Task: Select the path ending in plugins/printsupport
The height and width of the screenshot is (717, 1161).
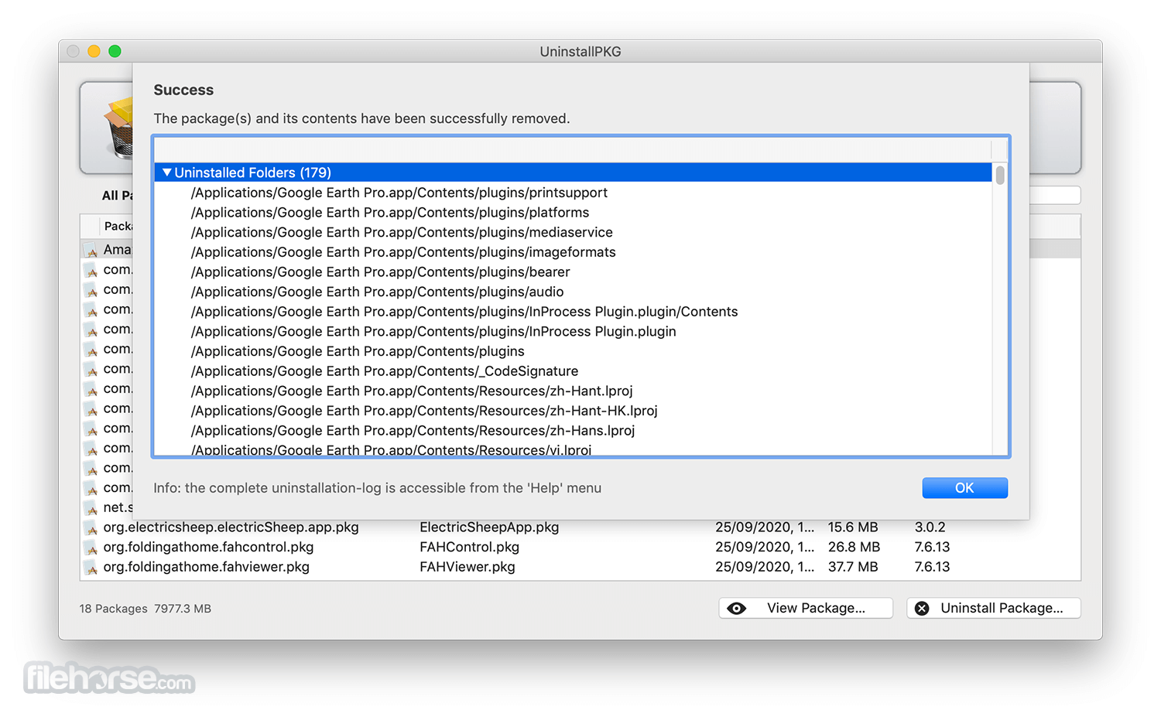Action: pos(399,193)
